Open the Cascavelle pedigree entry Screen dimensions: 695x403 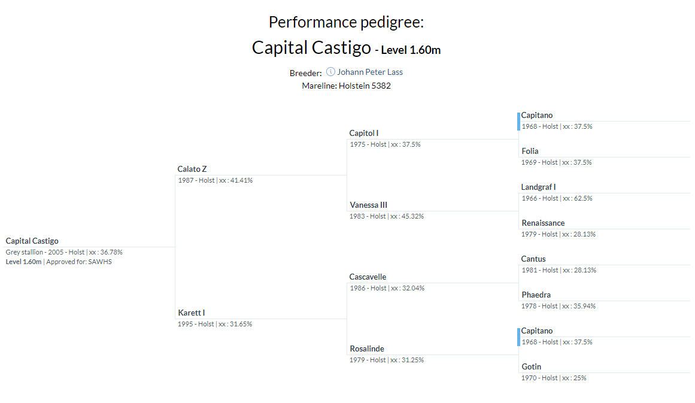point(368,277)
